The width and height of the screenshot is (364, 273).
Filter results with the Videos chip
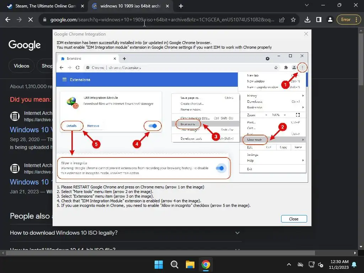coord(21,66)
